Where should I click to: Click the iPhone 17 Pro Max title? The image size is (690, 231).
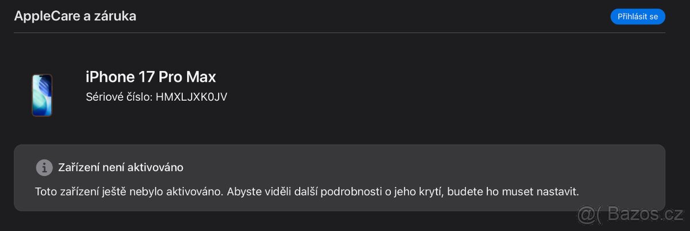[151, 77]
